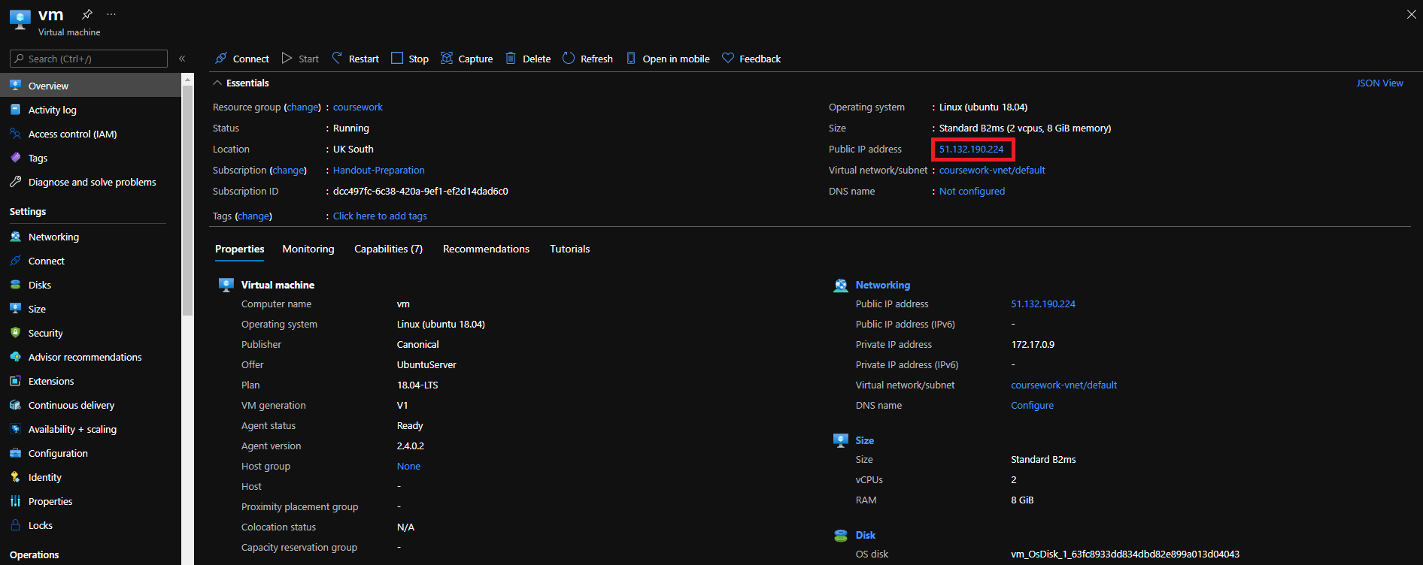This screenshot has width=1423, height=565.
Task: Open Locks settings
Action: coord(90,525)
